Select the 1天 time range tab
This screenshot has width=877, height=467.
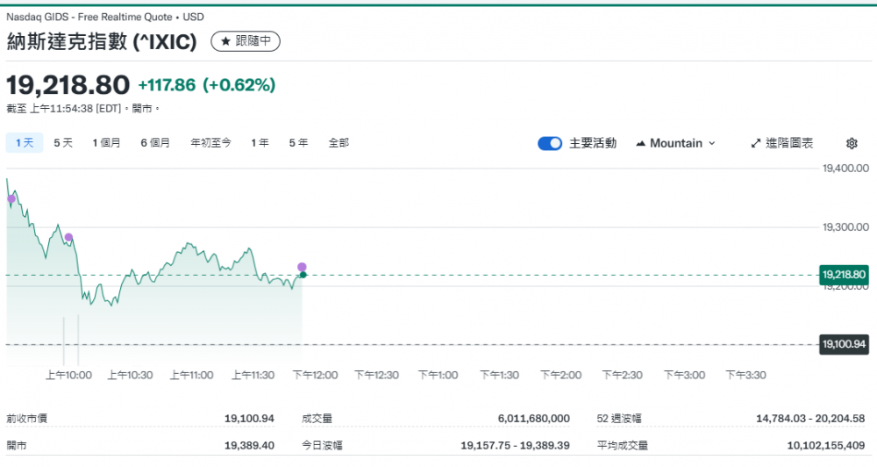(x=25, y=142)
